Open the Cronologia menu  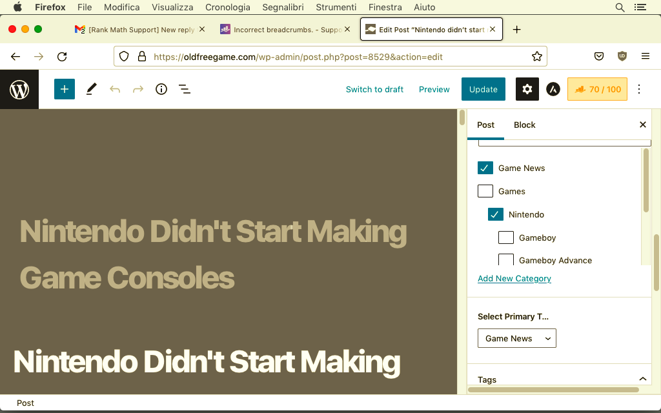tap(228, 7)
